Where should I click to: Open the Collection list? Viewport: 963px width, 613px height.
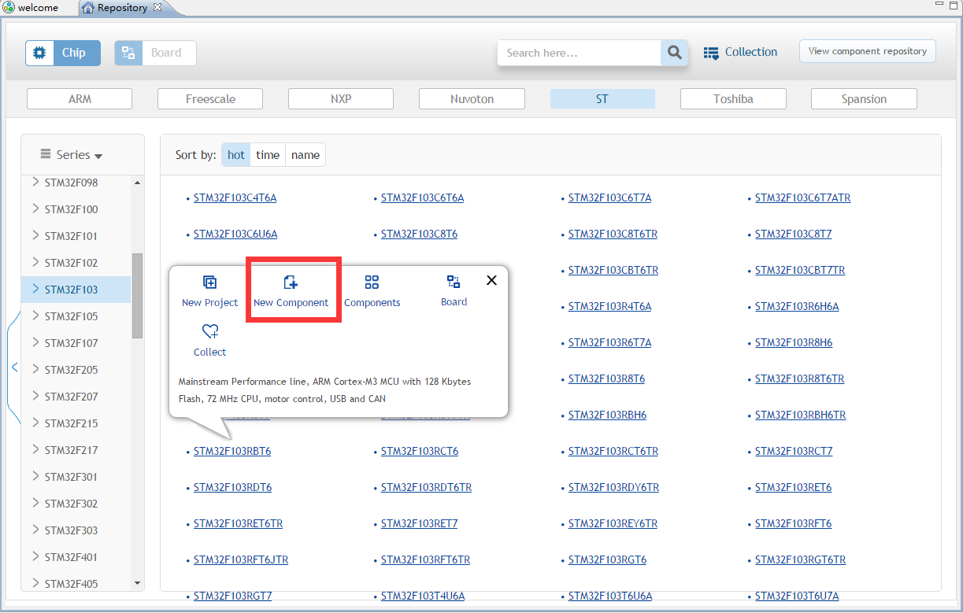[740, 53]
